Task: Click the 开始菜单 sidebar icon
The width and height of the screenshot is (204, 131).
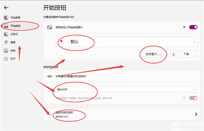Action: [6, 18]
